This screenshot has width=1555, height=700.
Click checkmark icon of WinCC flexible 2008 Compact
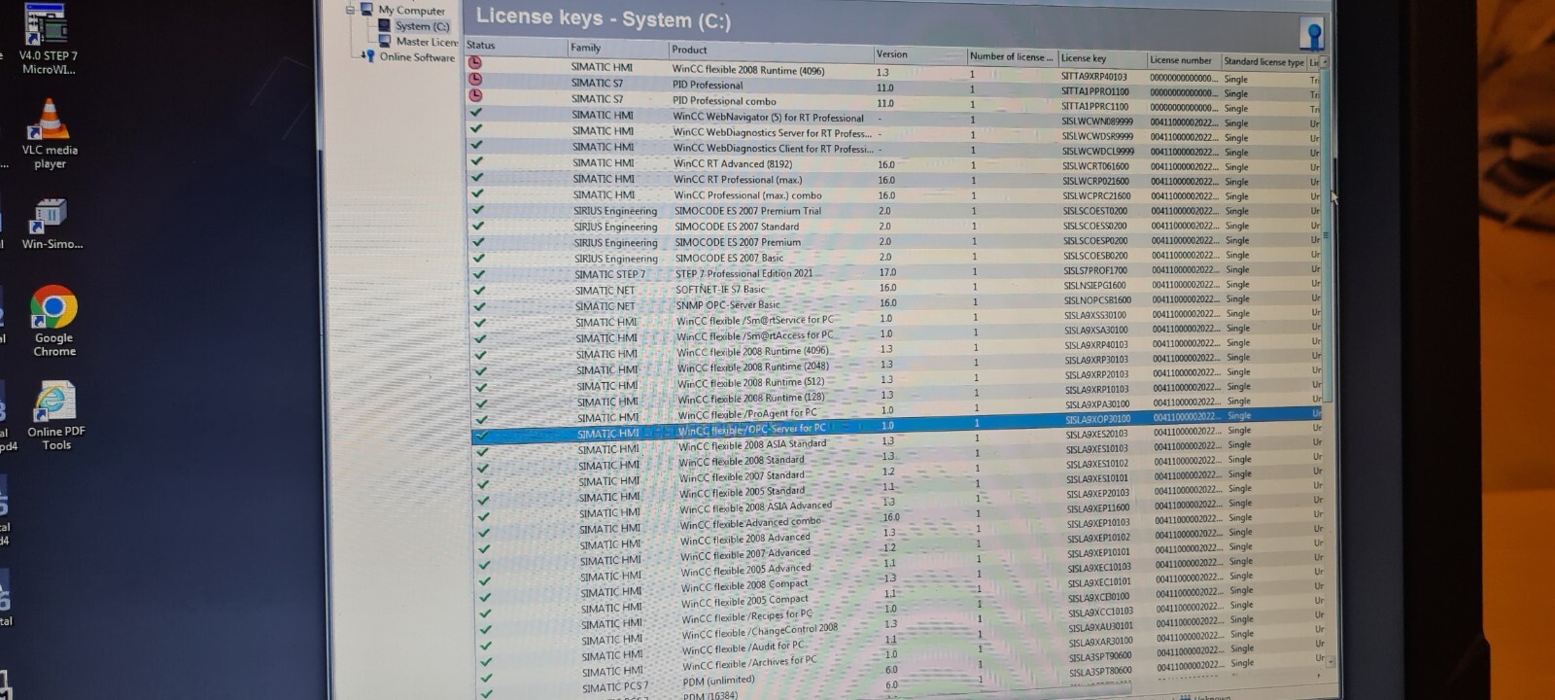(x=484, y=596)
